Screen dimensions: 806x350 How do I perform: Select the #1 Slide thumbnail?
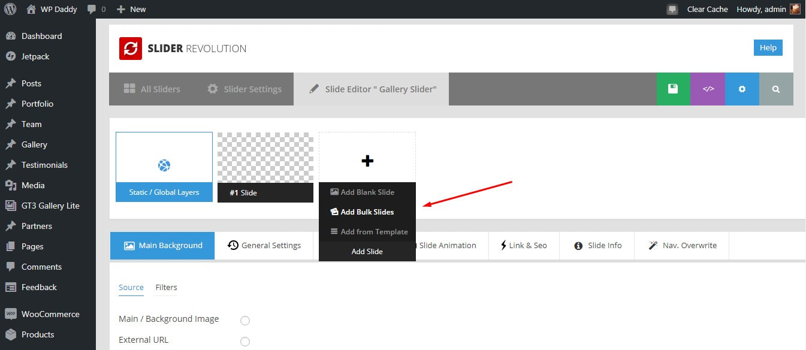[265, 167]
